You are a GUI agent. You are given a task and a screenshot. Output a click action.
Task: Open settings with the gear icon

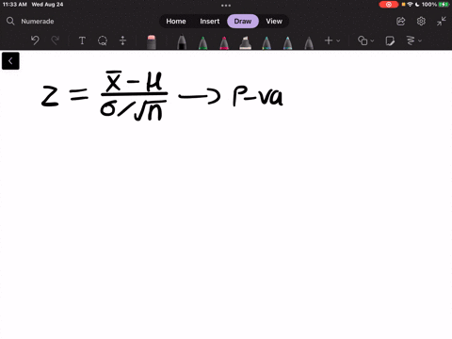tap(421, 22)
